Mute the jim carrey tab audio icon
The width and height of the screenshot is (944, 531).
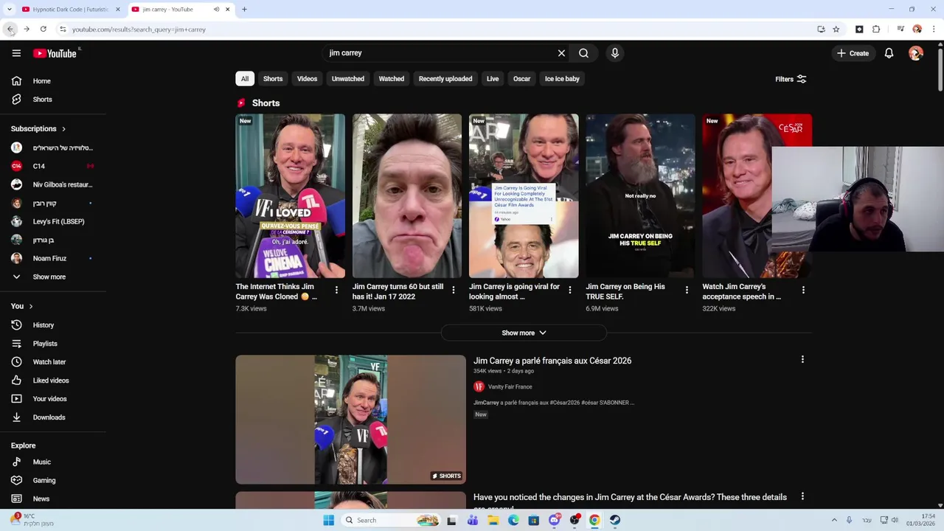216,10
